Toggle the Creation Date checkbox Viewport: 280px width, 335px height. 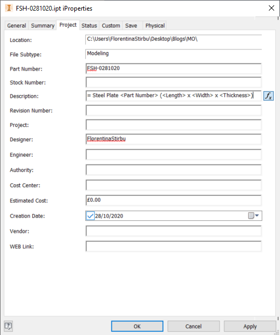click(90, 216)
